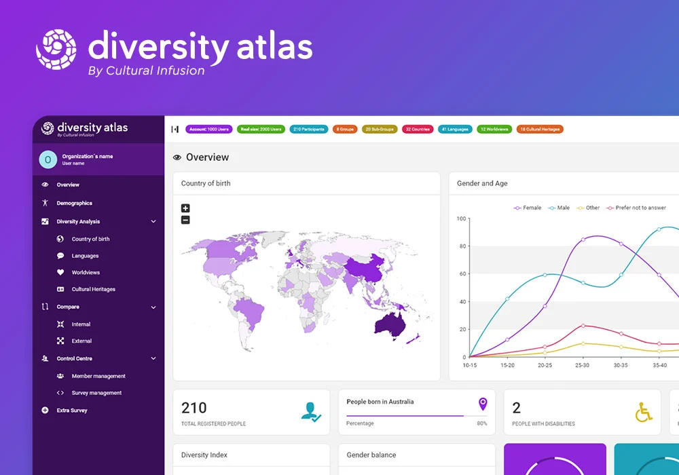This screenshot has width=679, height=475.
Task: Click the '20 Sub-Groups' badge
Action: point(380,130)
